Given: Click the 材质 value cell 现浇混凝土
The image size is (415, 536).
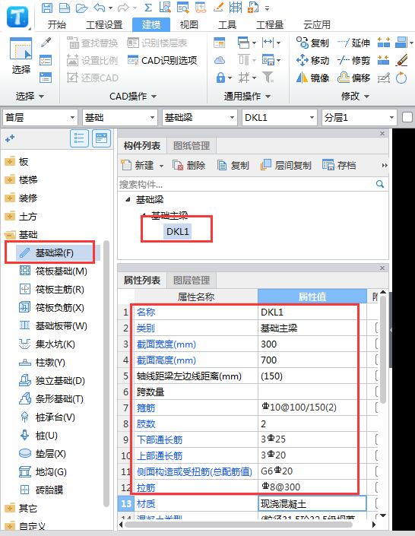Looking at the screenshot, I should (312, 503).
